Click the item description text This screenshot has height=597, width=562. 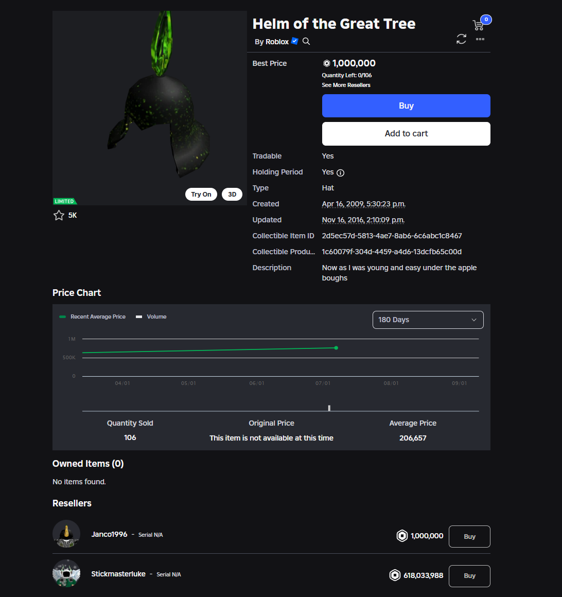399,273
